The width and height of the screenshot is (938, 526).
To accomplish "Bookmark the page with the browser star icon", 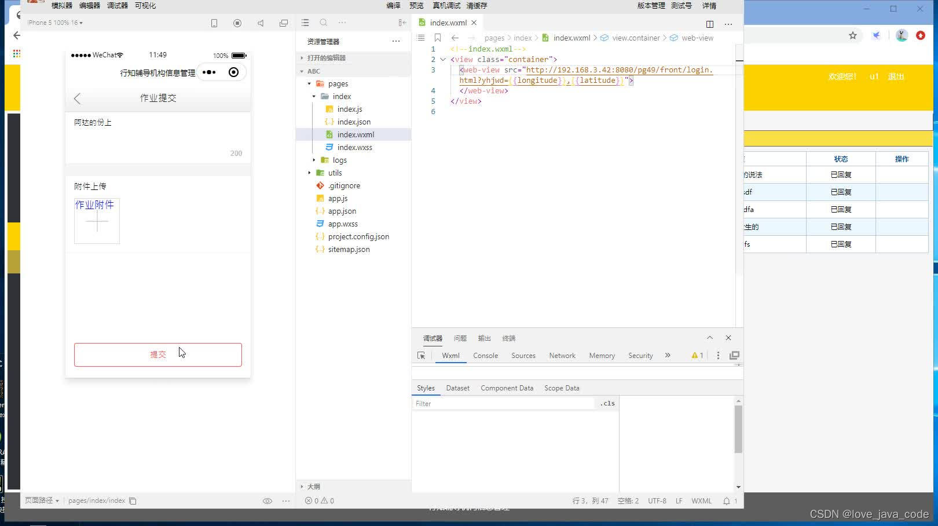I will (x=853, y=35).
